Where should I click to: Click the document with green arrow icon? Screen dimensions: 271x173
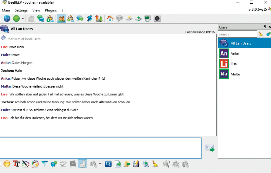pos(118,164)
